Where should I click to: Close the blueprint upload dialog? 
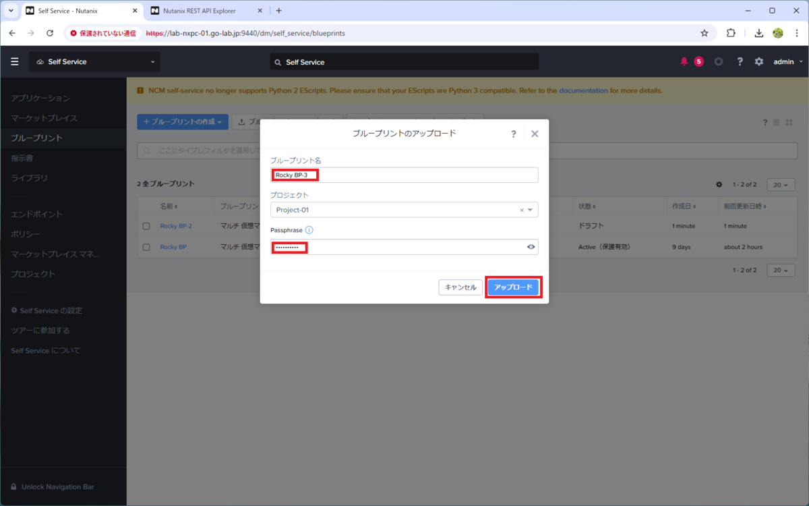click(535, 134)
